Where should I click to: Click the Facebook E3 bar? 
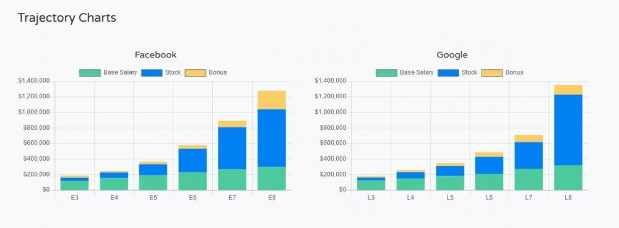[75, 183]
